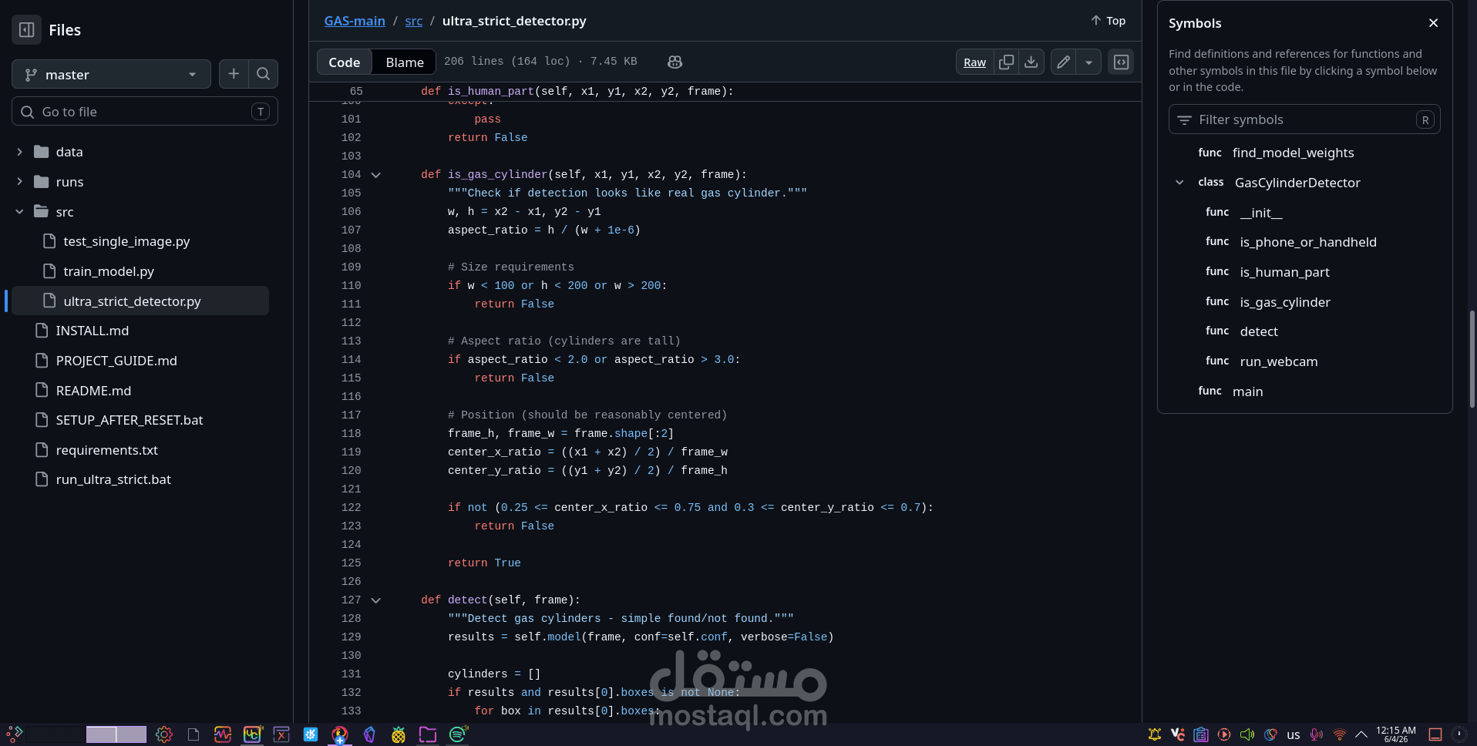Collapse the src folder
The height and width of the screenshot is (746, 1477).
pyautogui.click(x=20, y=212)
